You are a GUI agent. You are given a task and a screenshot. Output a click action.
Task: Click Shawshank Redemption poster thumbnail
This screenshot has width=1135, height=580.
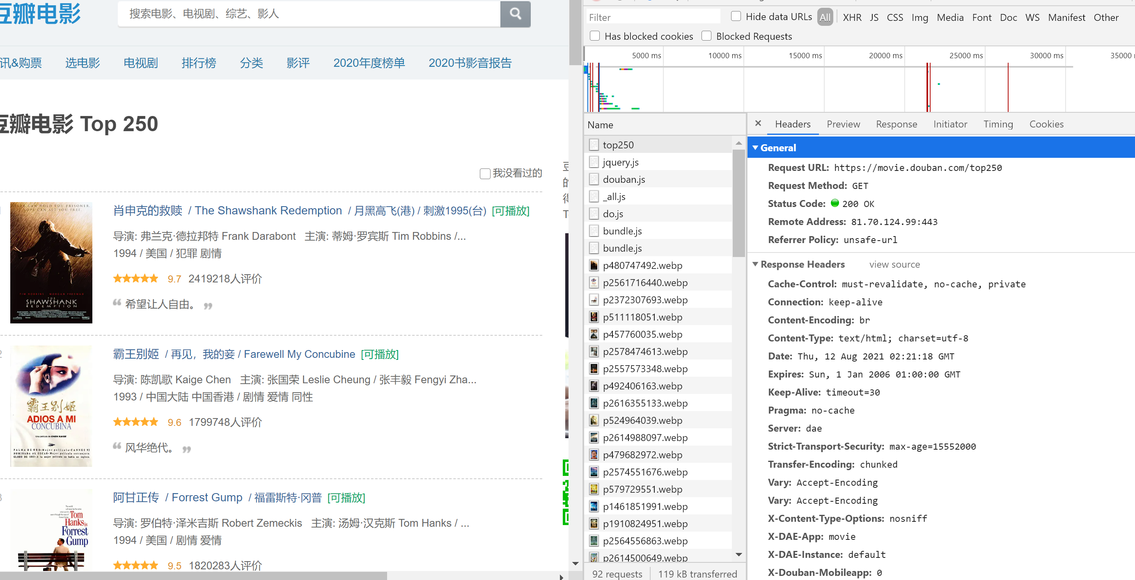point(51,263)
